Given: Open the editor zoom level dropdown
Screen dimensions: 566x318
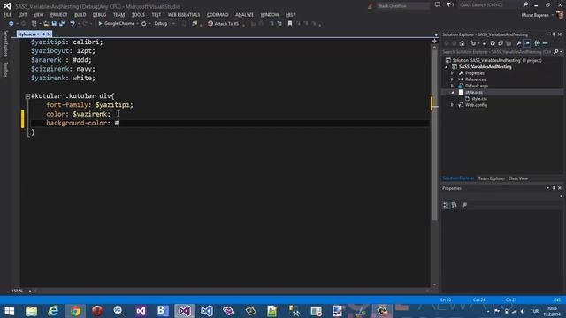Looking at the screenshot, I should (x=29, y=291).
